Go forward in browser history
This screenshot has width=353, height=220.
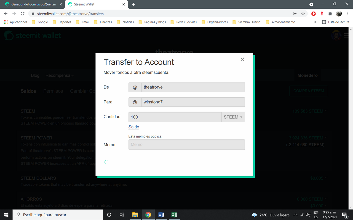click(14, 13)
